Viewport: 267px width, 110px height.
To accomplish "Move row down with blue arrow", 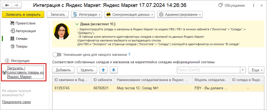I will [x=113, y=70].
